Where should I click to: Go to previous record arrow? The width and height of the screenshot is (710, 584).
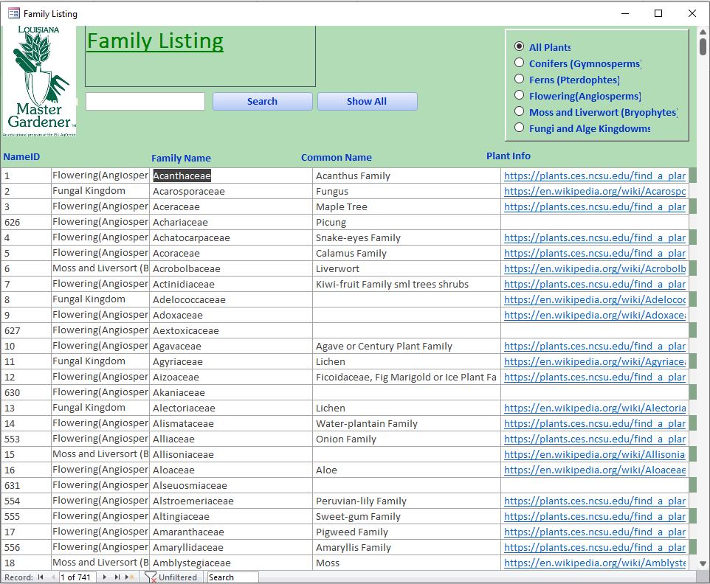[53, 577]
